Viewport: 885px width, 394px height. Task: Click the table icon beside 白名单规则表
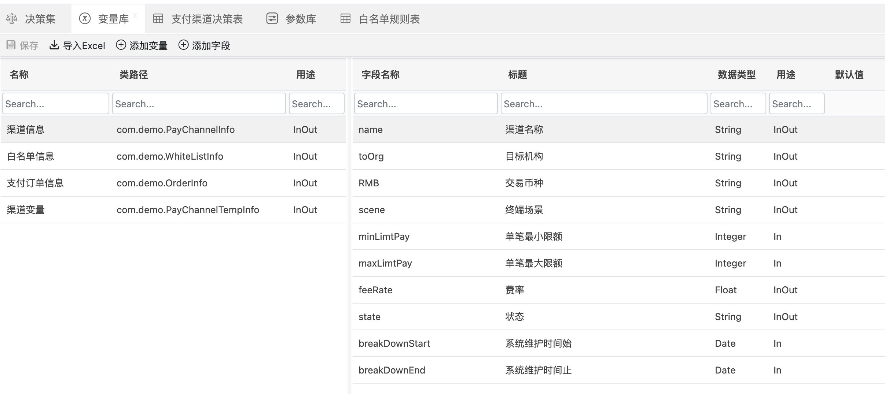pos(345,19)
